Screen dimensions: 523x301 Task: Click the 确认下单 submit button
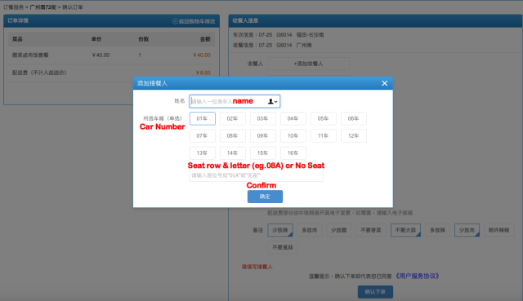point(375,292)
